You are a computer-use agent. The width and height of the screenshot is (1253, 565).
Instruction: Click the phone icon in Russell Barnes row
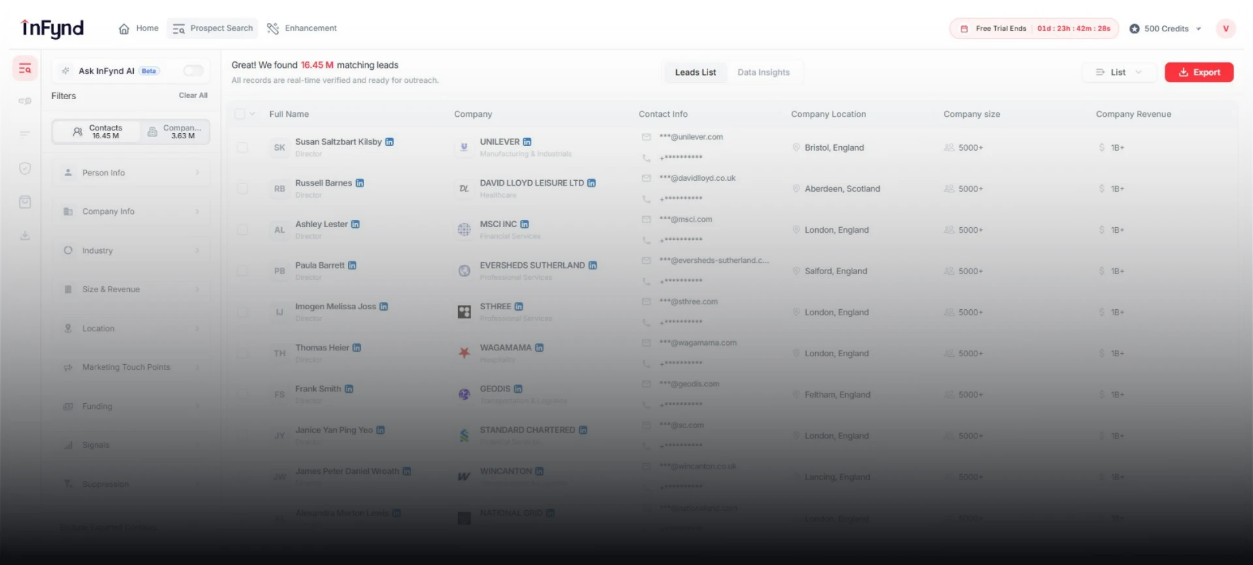[646, 198]
